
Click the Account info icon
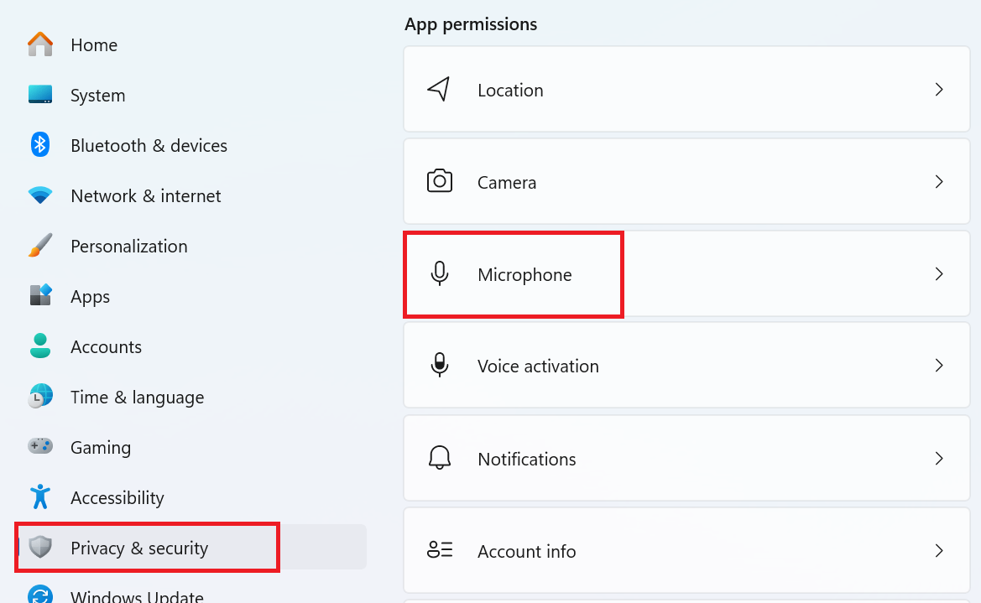coord(439,550)
